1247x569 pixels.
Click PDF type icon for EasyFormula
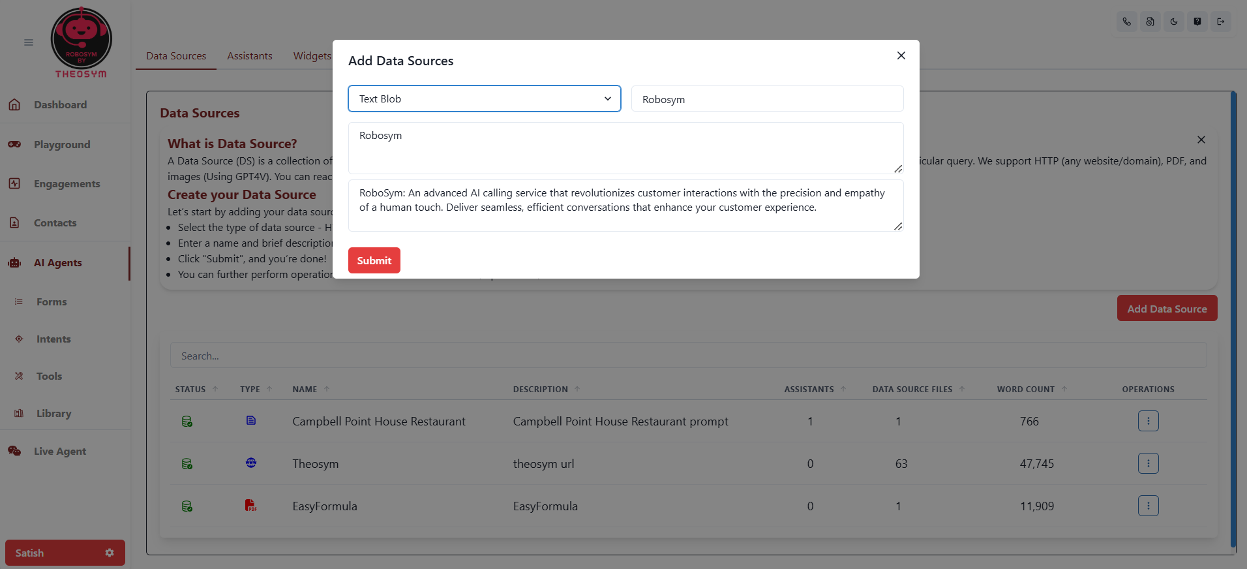251,505
